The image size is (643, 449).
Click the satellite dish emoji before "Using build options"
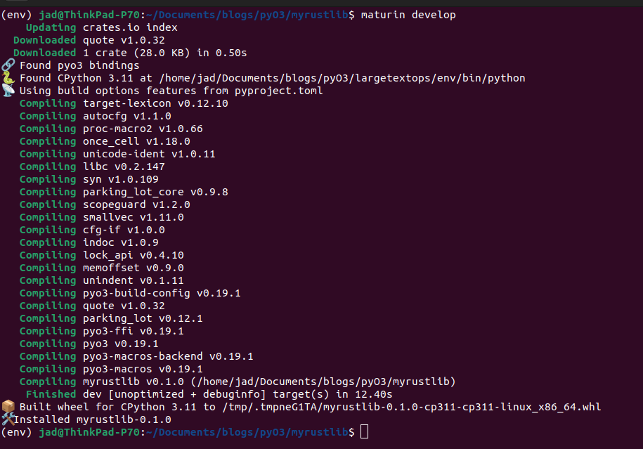[8, 91]
